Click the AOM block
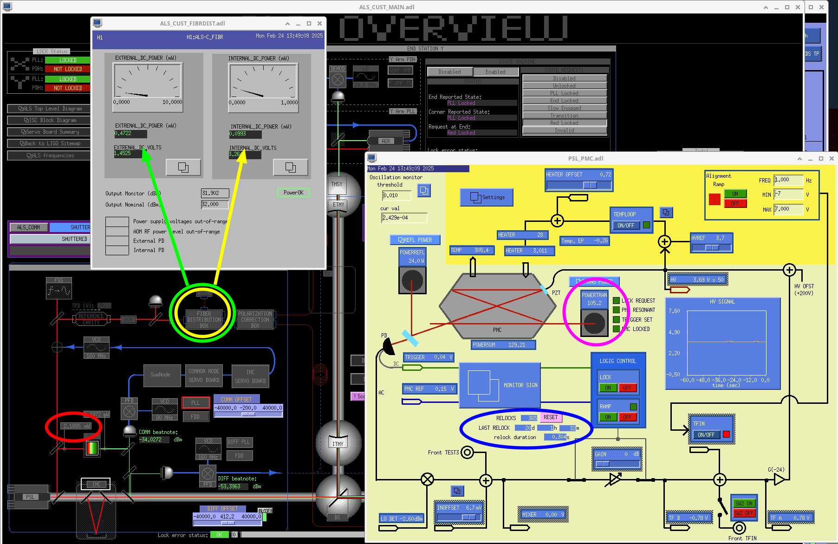The image size is (838, 544). [129, 319]
